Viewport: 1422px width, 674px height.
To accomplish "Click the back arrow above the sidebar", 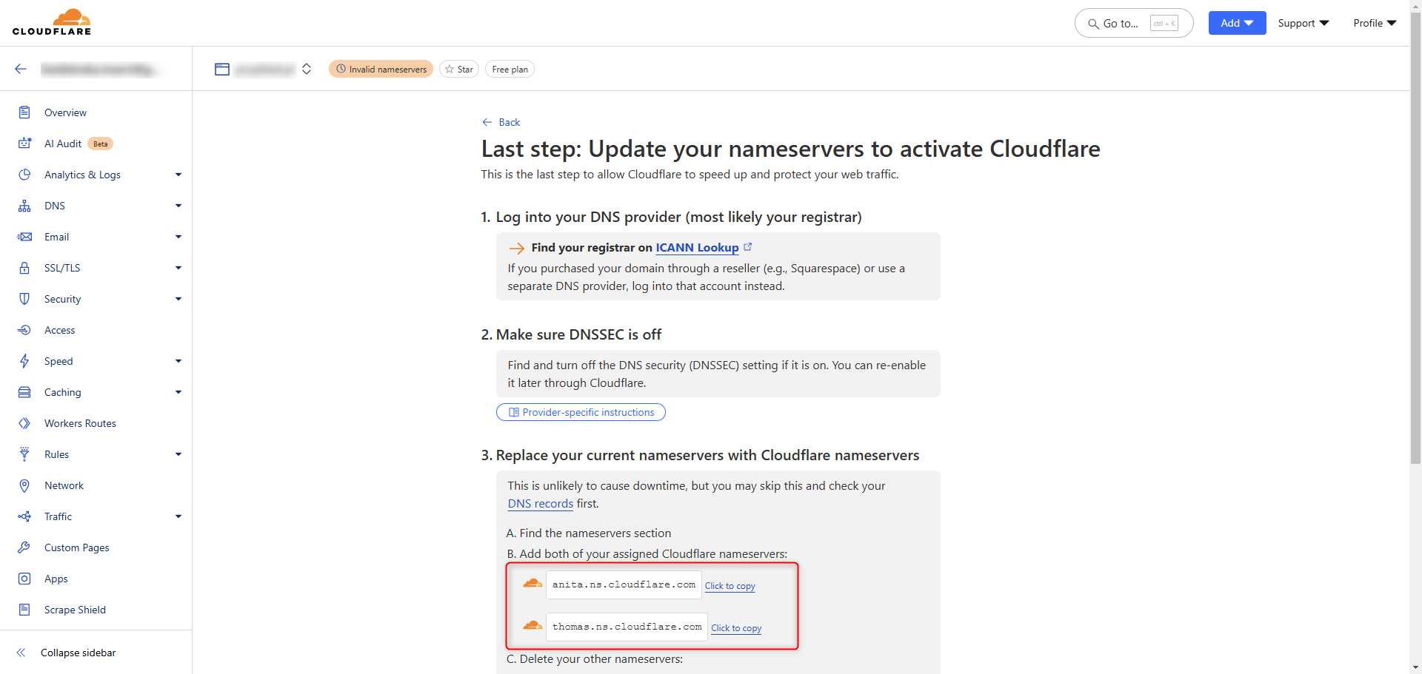I will pos(21,69).
